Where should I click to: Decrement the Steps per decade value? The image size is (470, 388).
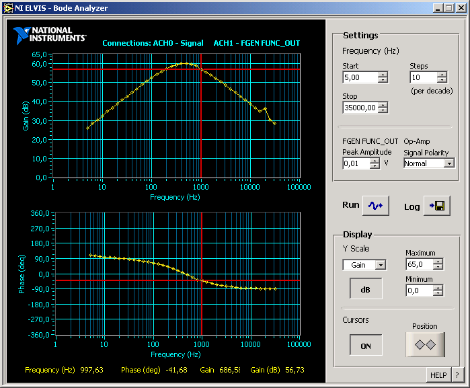point(442,80)
